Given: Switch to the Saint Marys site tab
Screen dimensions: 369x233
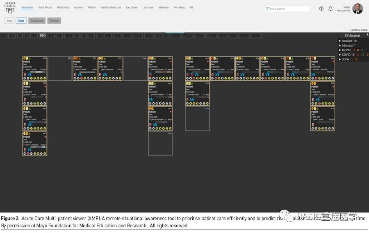Looking at the screenshot, I should (45, 7).
